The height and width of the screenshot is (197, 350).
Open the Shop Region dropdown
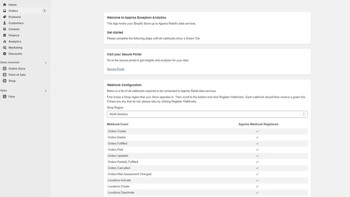[x=207, y=114]
